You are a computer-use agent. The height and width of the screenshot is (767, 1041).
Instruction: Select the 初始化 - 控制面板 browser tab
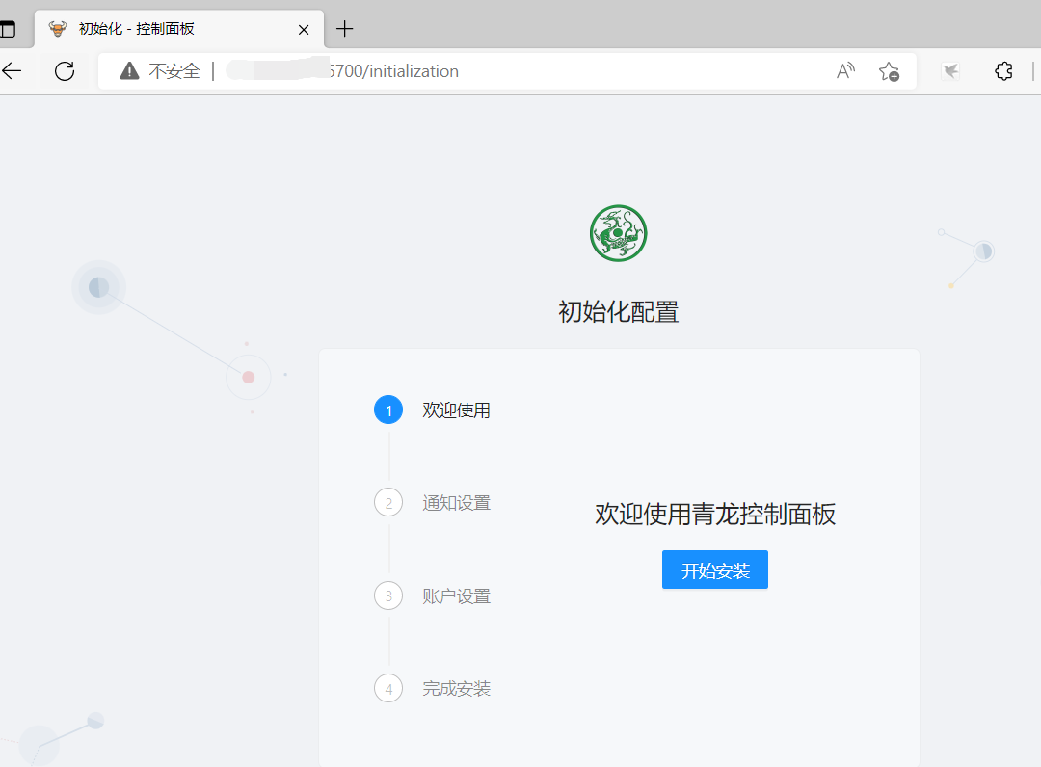tap(179, 29)
